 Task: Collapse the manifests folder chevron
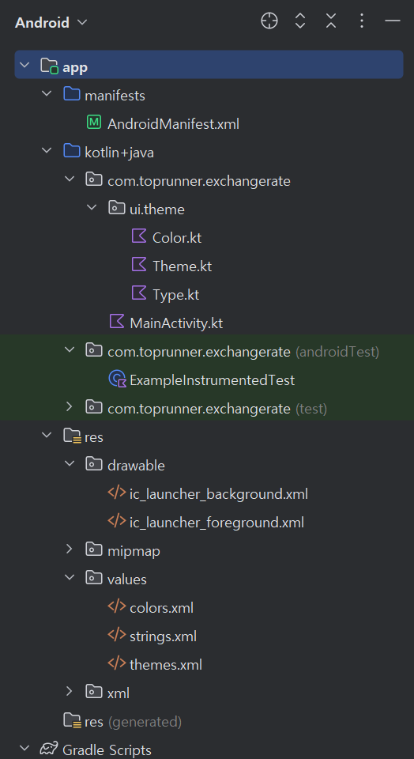point(47,93)
